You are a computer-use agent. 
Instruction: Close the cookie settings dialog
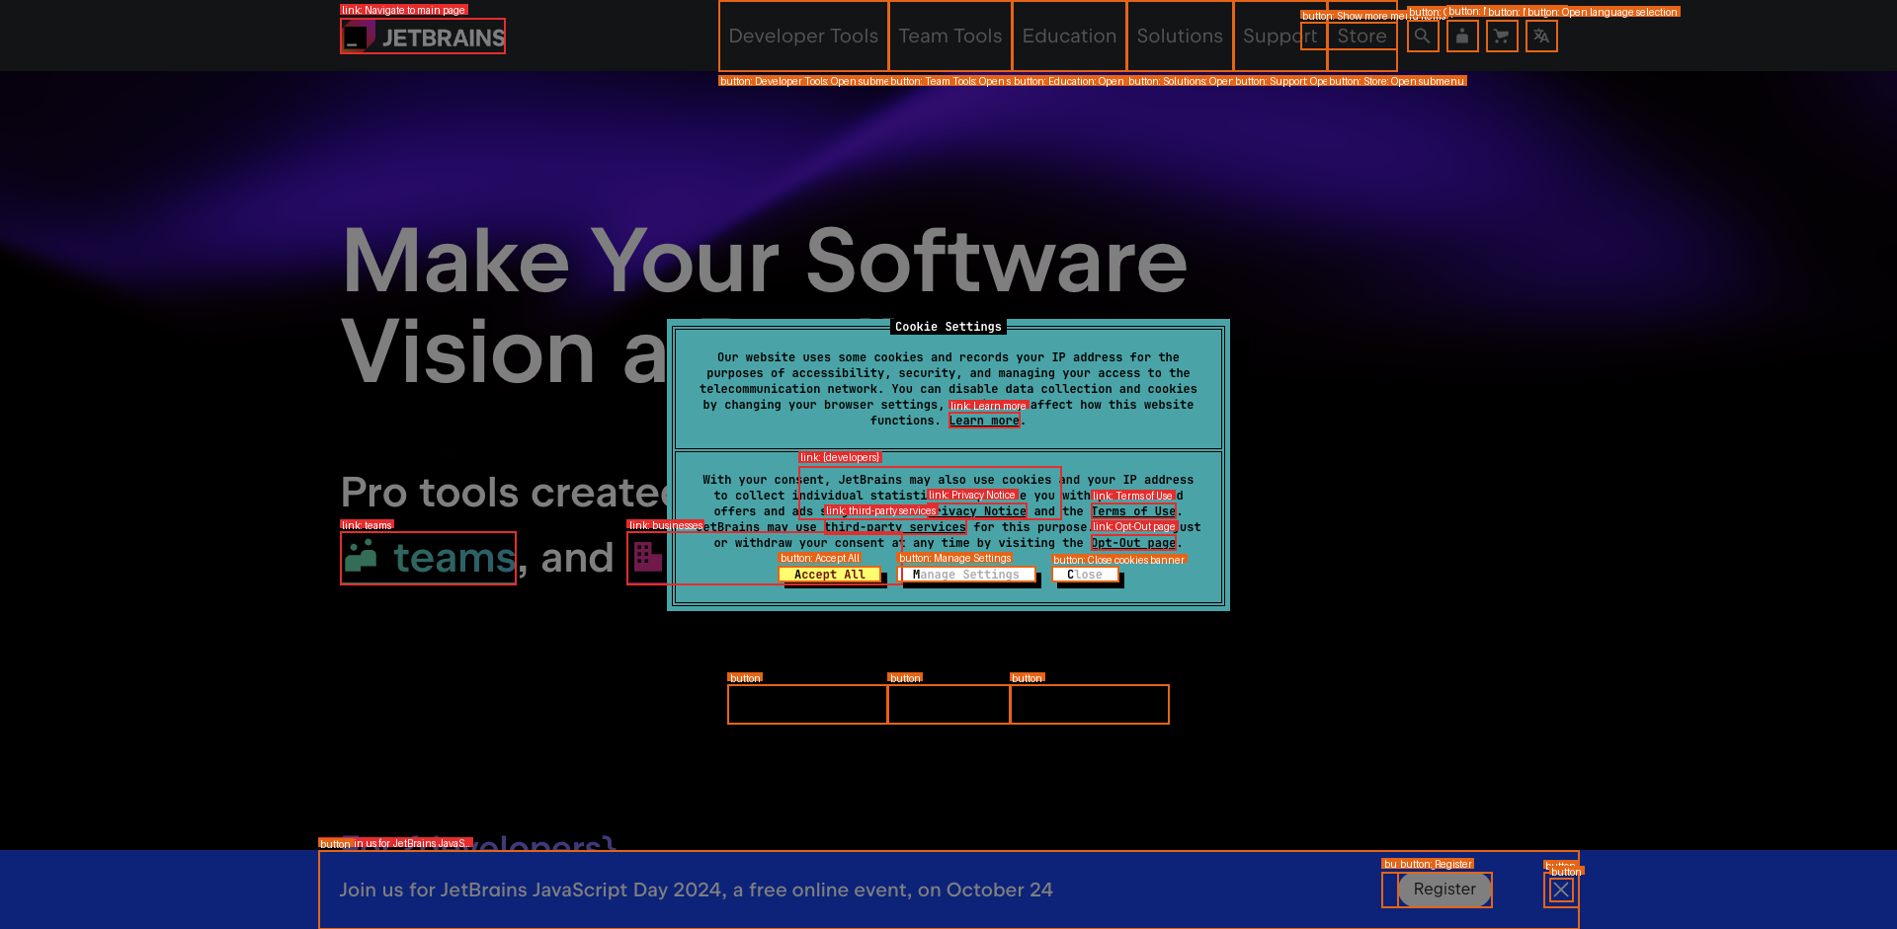coord(1085,575)
